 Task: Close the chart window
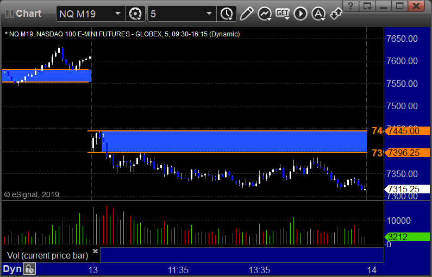pos(416,6)
